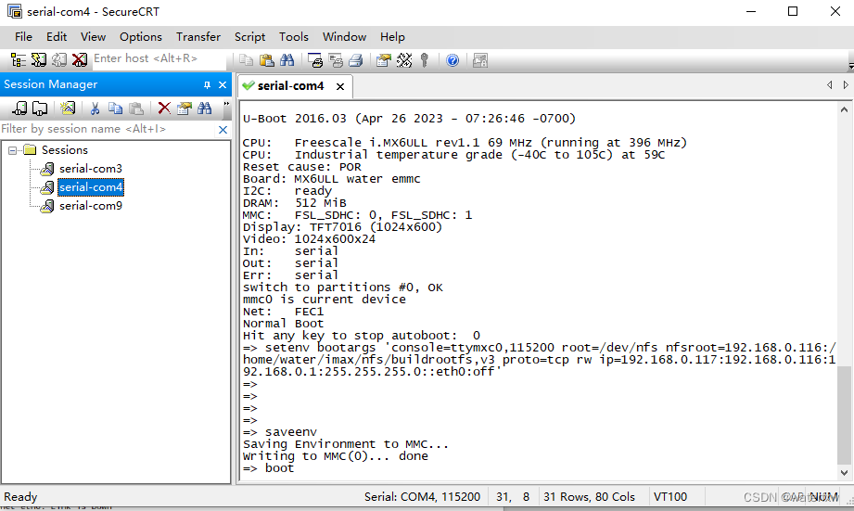Click the Paste icon in Session Manager toolbar
854x511 pixels.
[136, 109]
